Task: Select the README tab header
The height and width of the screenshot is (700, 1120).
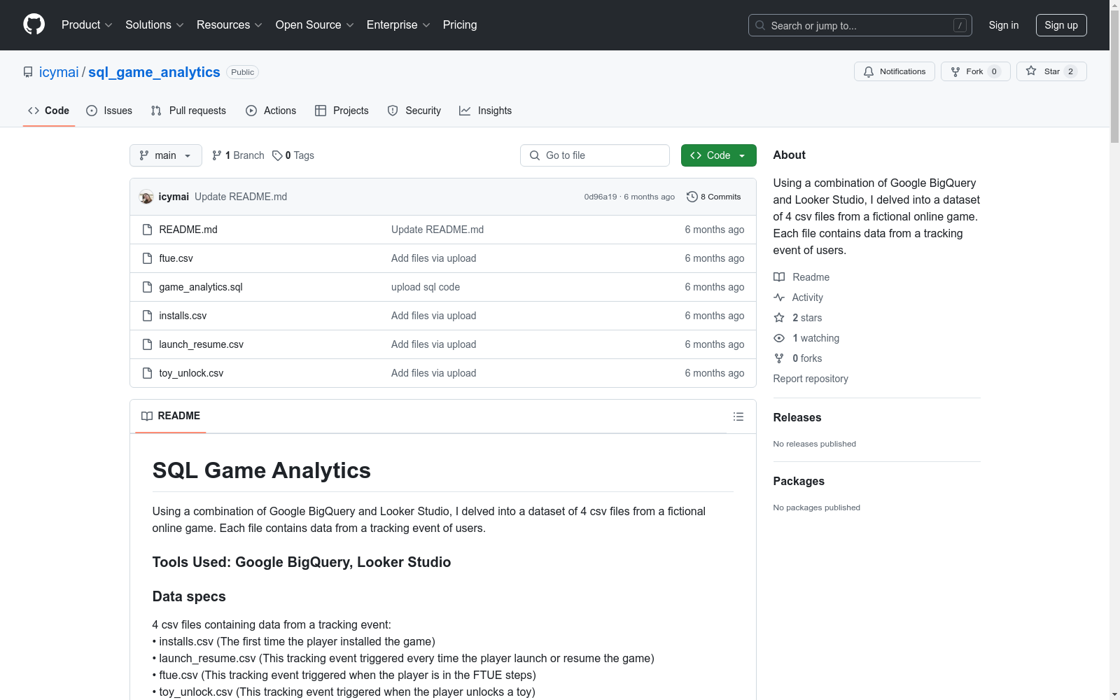Action: pos(171,416)
